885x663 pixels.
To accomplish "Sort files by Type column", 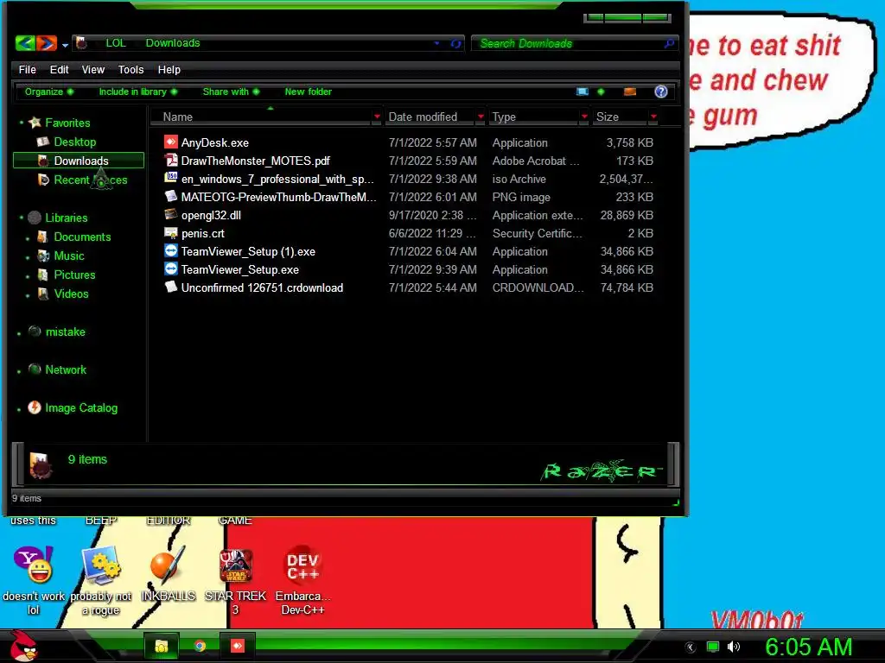I will [x=504, y=117].
